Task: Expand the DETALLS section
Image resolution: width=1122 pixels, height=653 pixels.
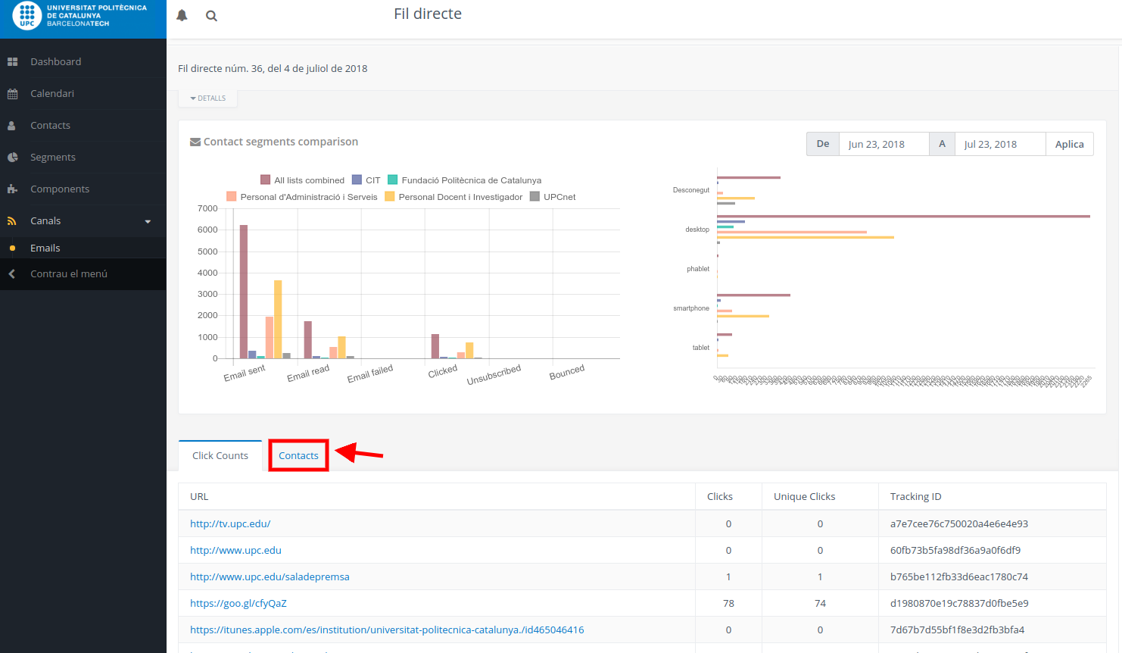Action: 208,98
